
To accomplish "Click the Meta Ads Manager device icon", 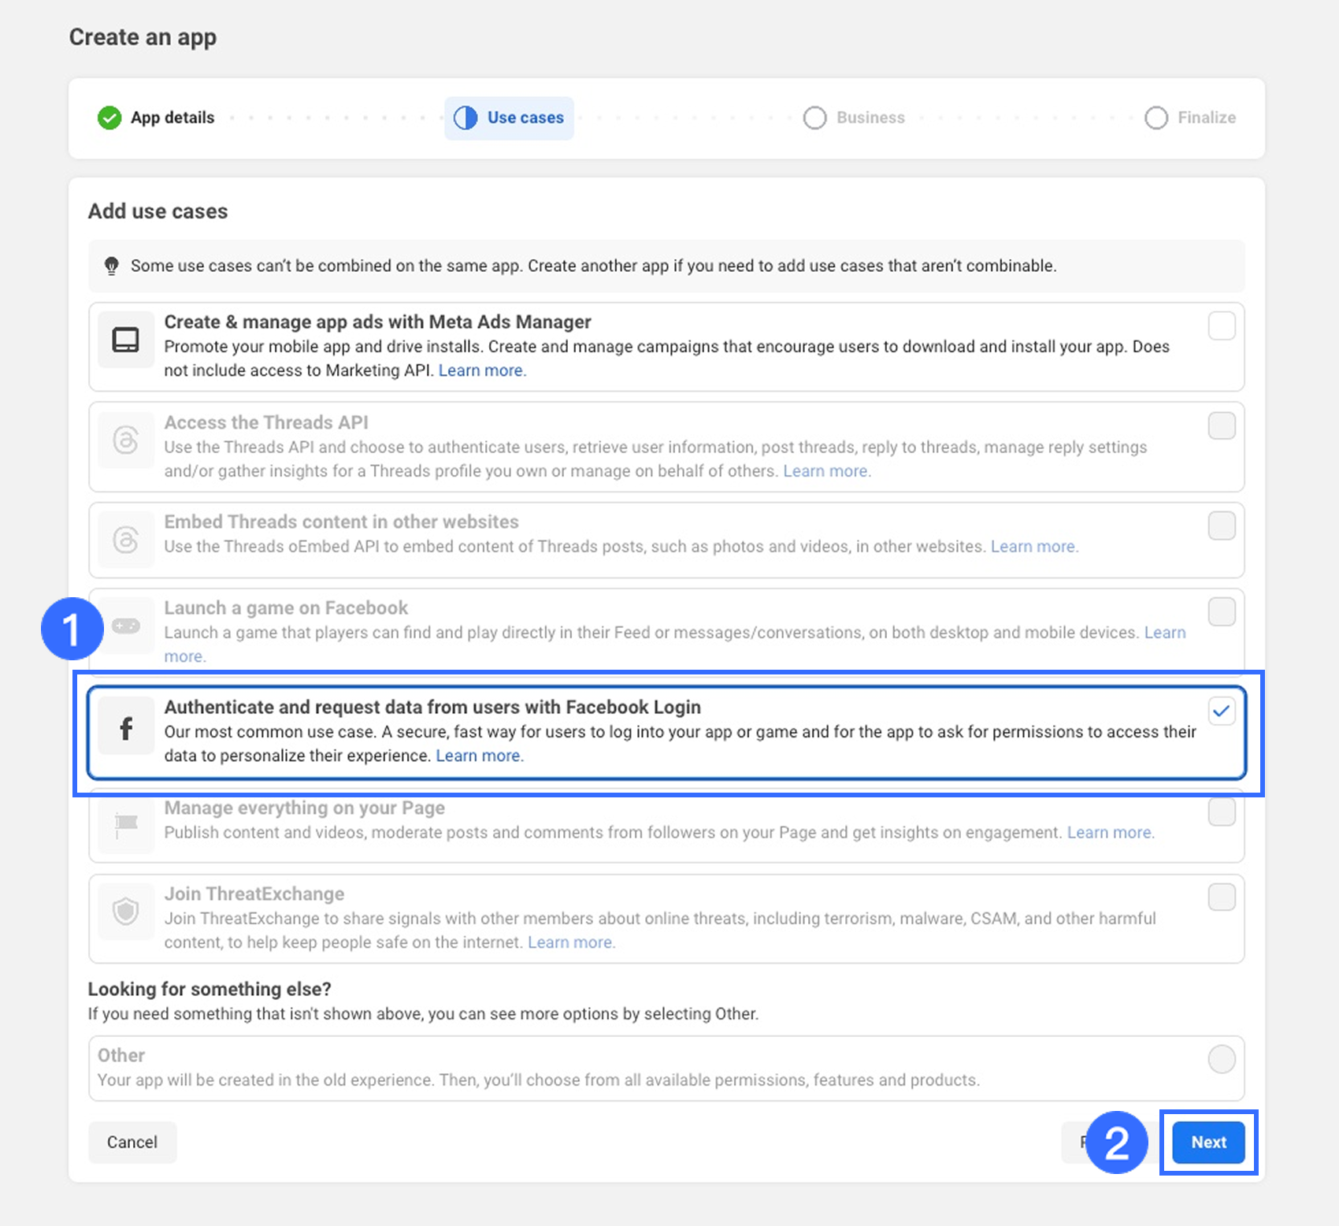I will [125, 340].
